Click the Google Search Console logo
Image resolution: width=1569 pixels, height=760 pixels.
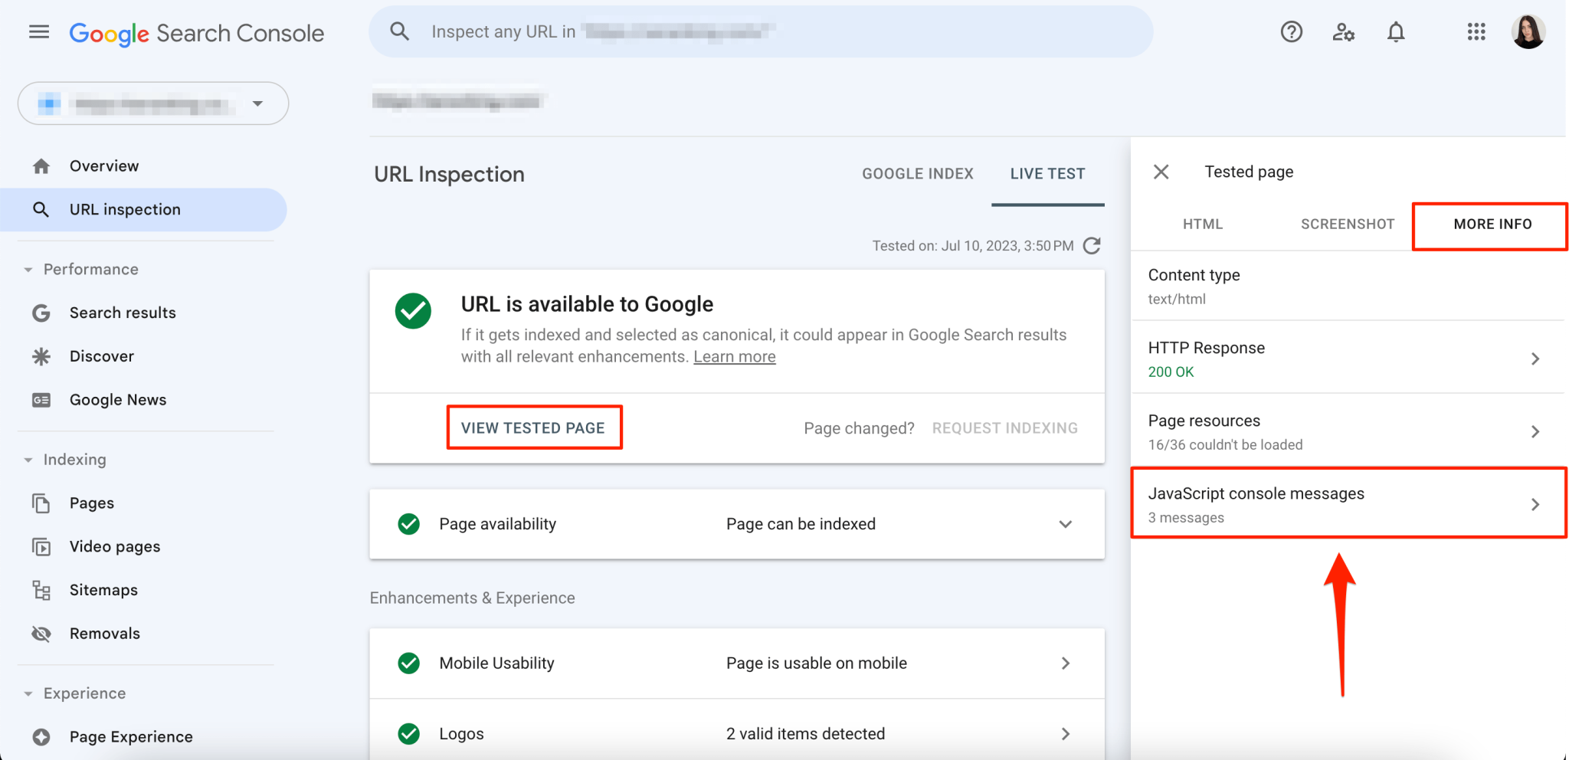point(196,32)
